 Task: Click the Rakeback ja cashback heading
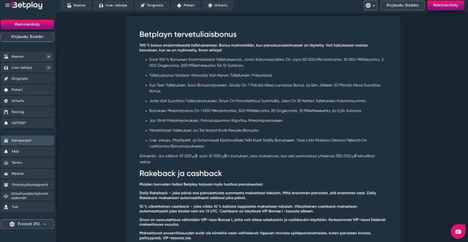tap(180, 174)
